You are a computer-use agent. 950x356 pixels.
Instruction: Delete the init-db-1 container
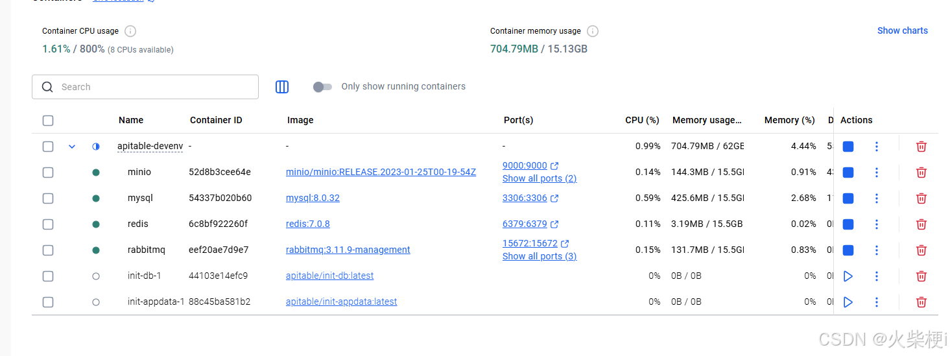pyautogui.click(x=921, y=276)
